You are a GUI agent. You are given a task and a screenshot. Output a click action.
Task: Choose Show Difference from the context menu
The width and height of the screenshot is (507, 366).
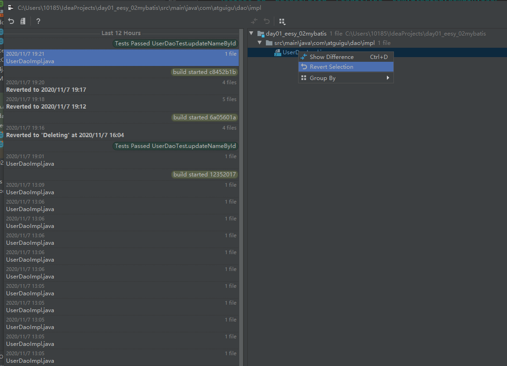tap(331, 57)
